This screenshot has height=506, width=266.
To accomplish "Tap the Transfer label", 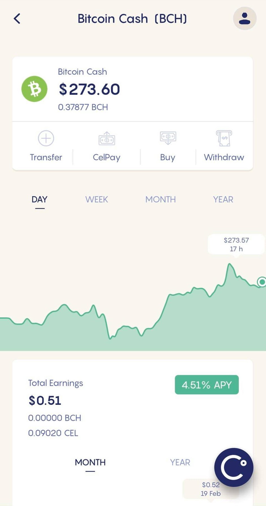I will [46, 157].
